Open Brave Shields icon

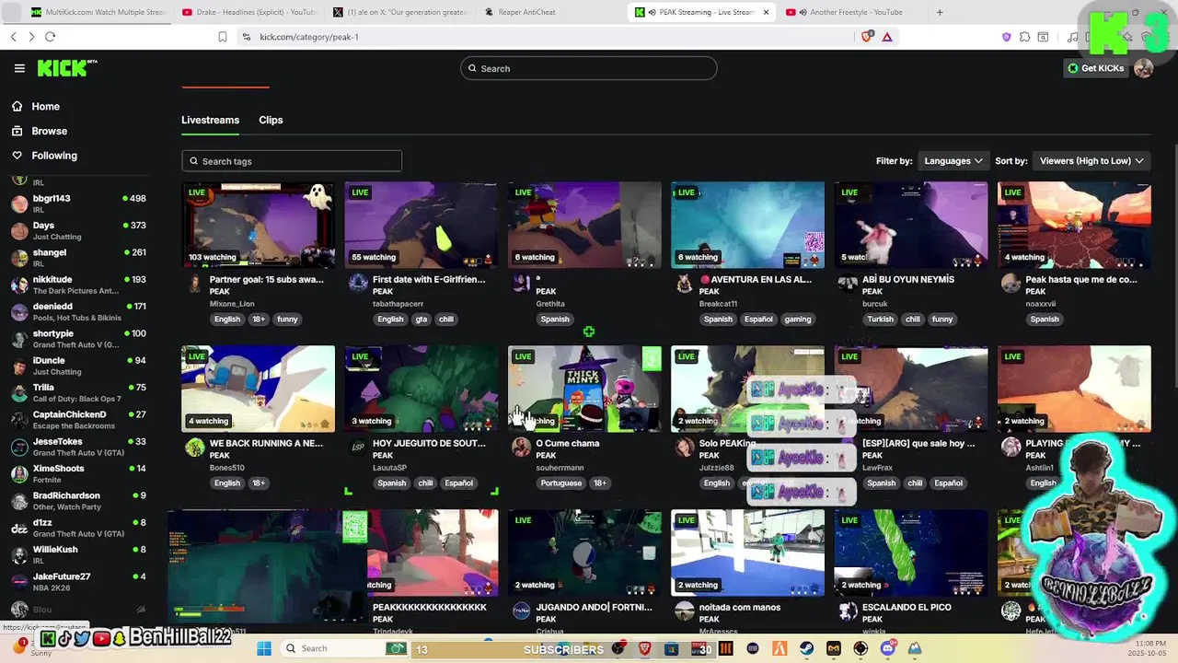click(867, 37)
